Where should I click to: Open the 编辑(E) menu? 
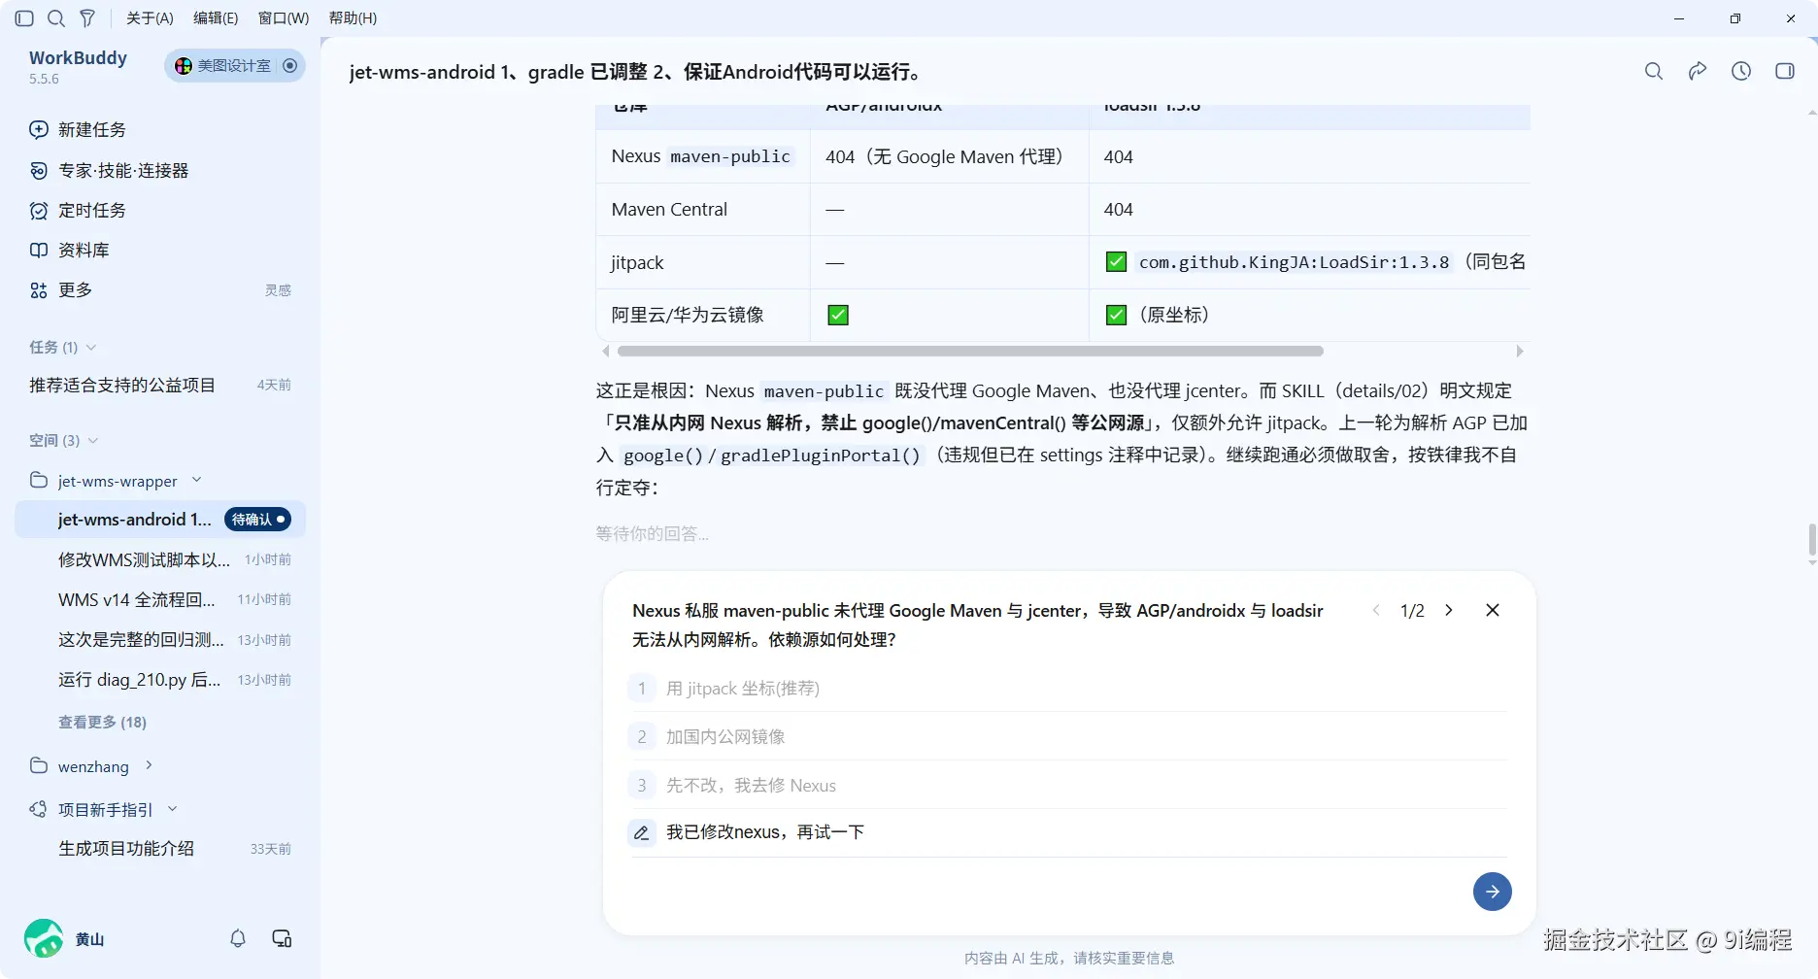coord(216,18)
